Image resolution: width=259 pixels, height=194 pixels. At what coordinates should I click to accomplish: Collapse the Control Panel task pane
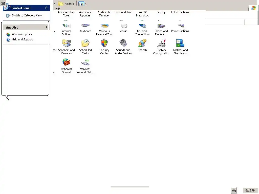[47, 8]
